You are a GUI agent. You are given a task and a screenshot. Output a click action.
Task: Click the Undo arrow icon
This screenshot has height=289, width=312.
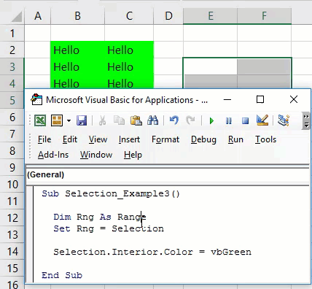(174, 120)
